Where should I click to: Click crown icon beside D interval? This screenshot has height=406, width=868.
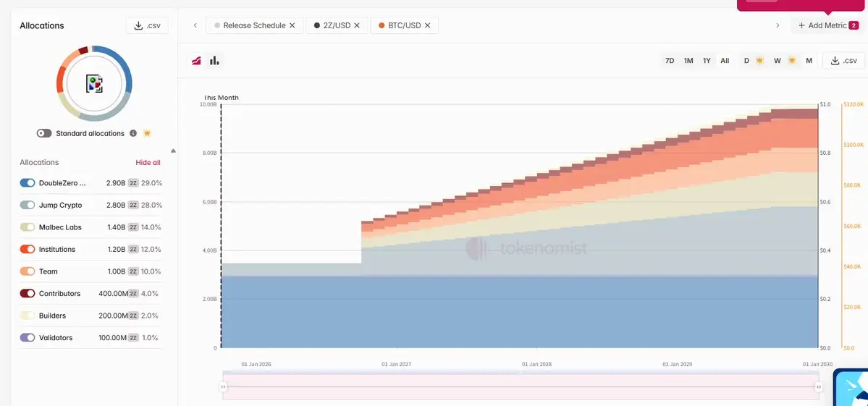(x=760, y=61)
